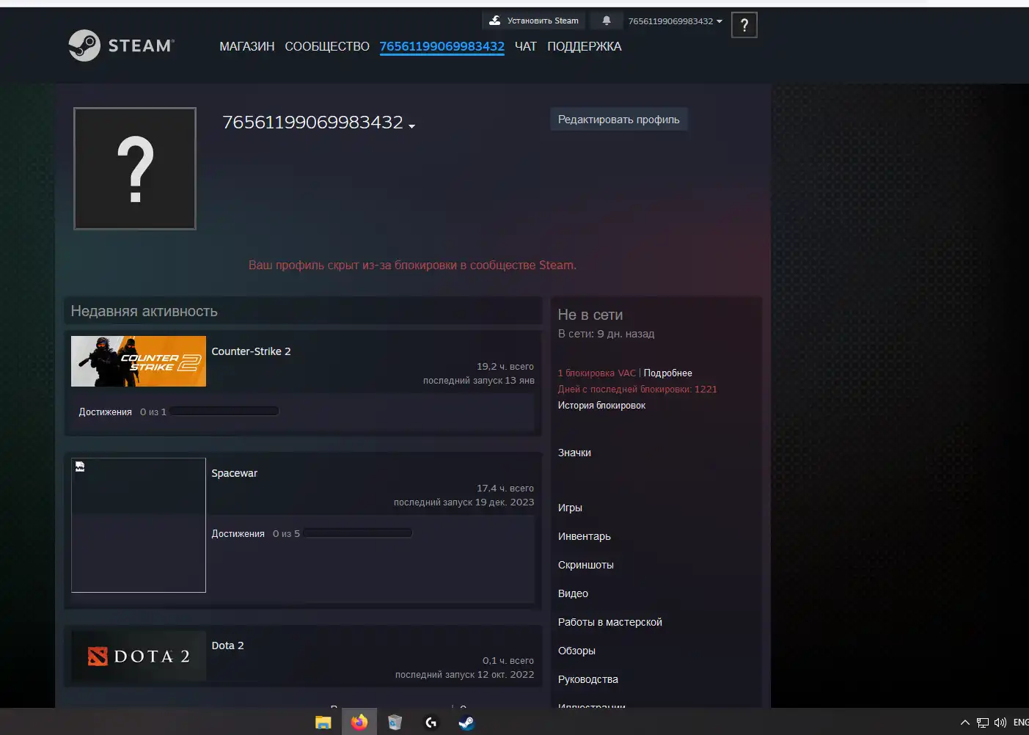Open File Explorer from the taskbar
The height and width of the screenshot is (735, 1029).
323,723
